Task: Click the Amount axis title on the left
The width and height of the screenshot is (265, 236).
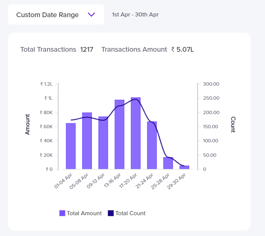Action: coord(28,125)
